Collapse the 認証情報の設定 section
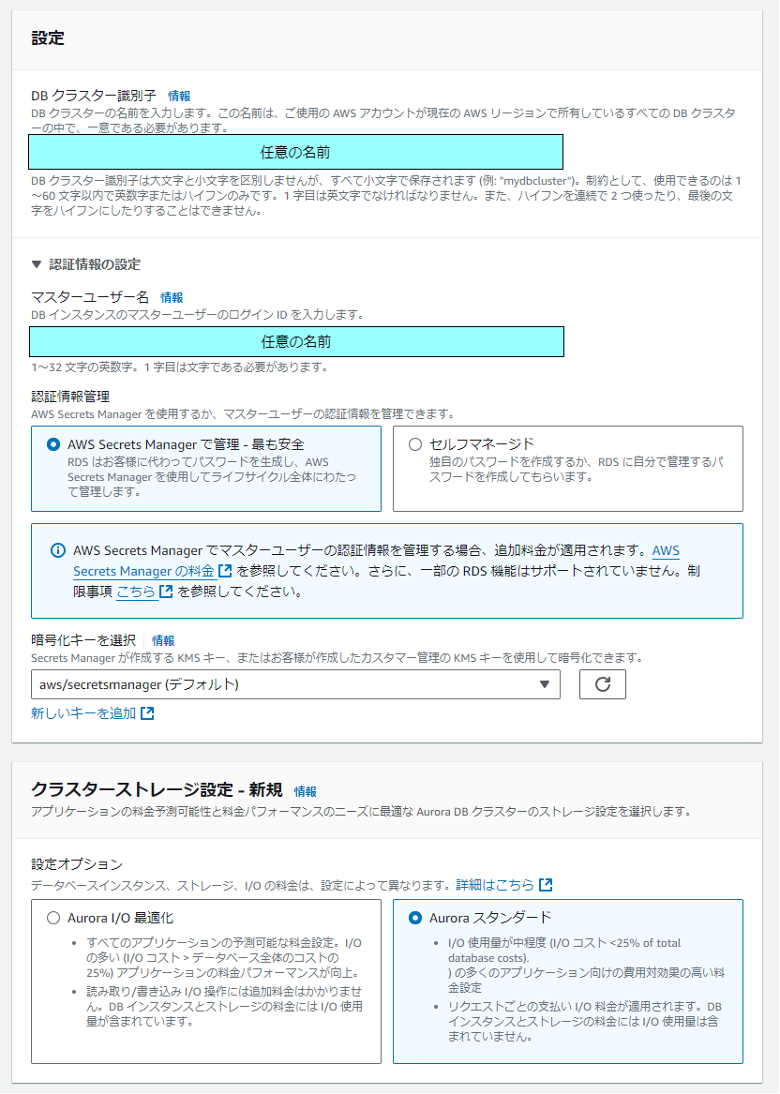 coord(86,264)
